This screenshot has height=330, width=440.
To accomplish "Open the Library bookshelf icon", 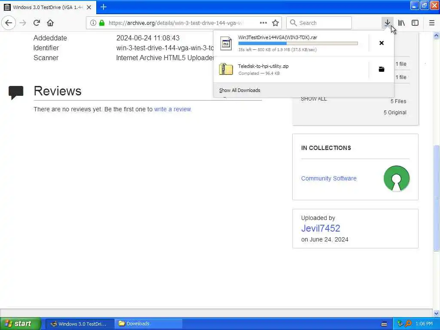I will click(401, 23).
